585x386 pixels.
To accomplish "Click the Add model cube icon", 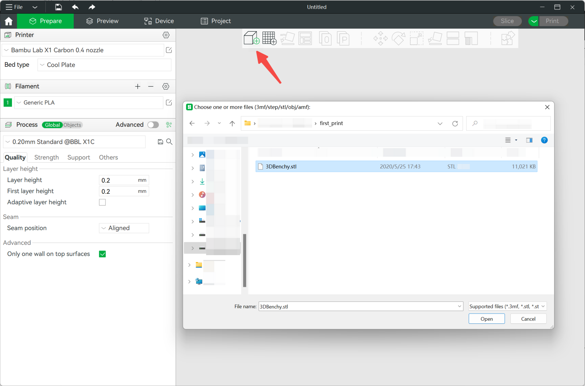I will point(251,38).
